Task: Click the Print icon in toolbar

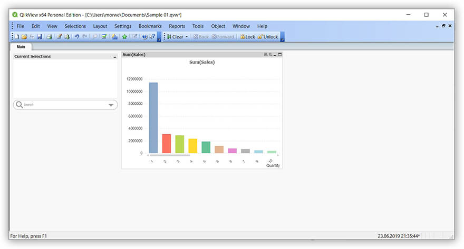Action: click(49, 37)
